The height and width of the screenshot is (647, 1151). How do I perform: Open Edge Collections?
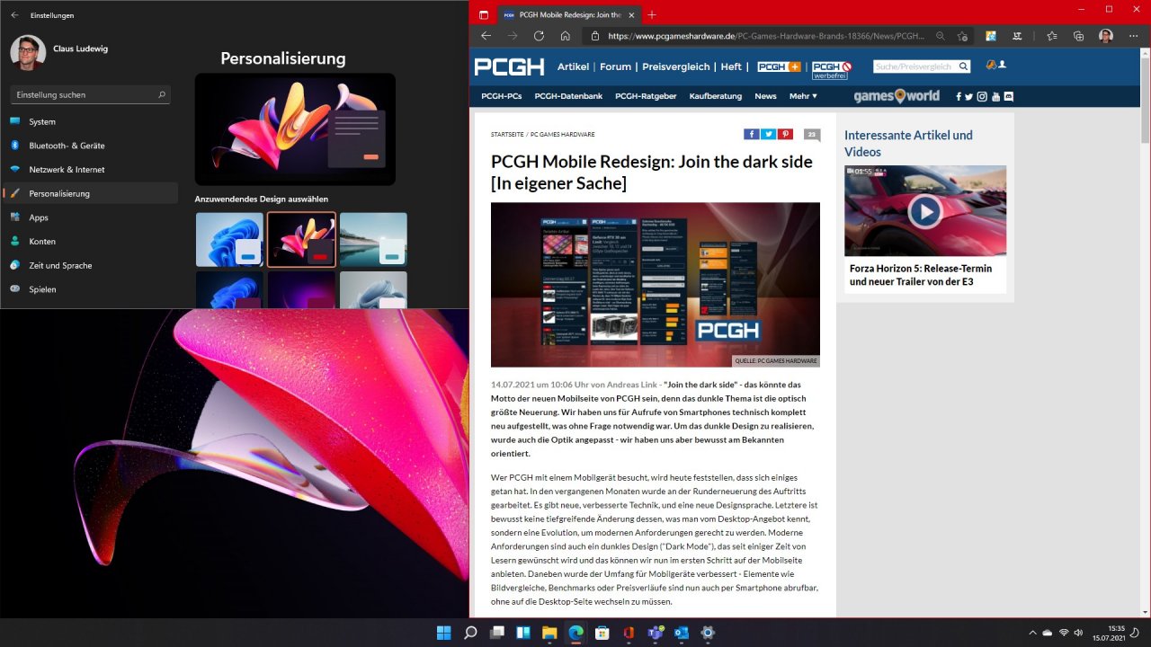pyautogui.click(x=1079, y=36)
